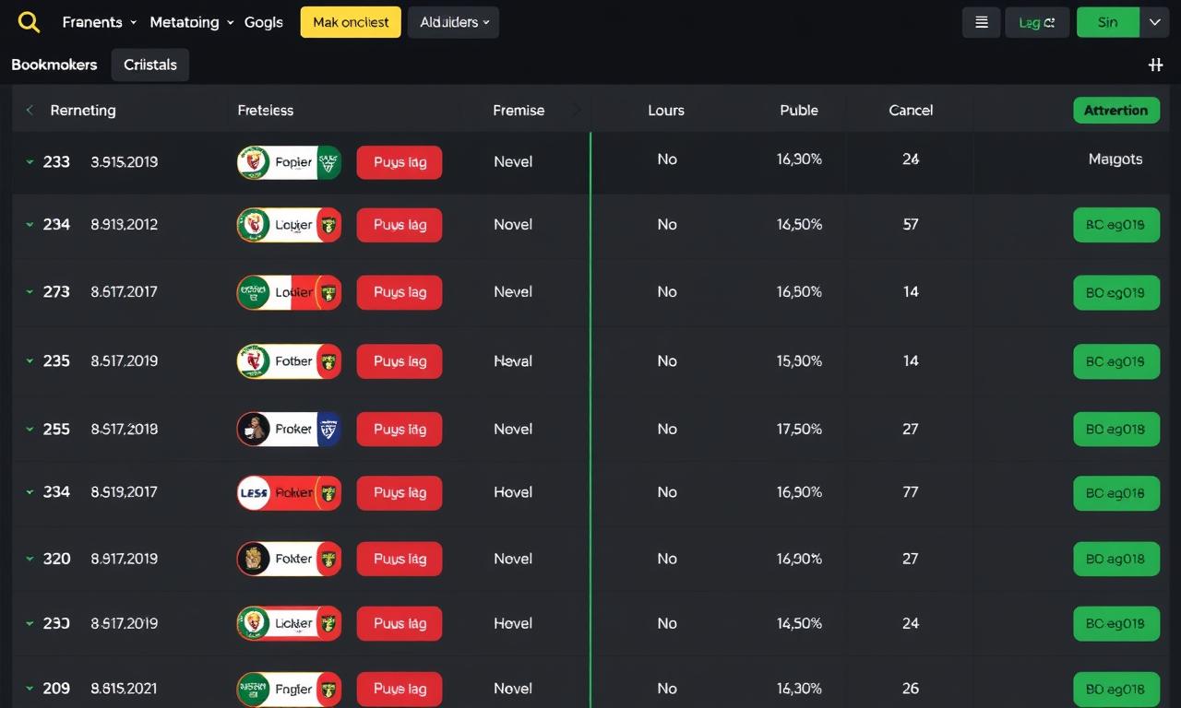Screen dimensions: 1181x708
Task: Switch to the Cristals tab
Action: (150, 65)
